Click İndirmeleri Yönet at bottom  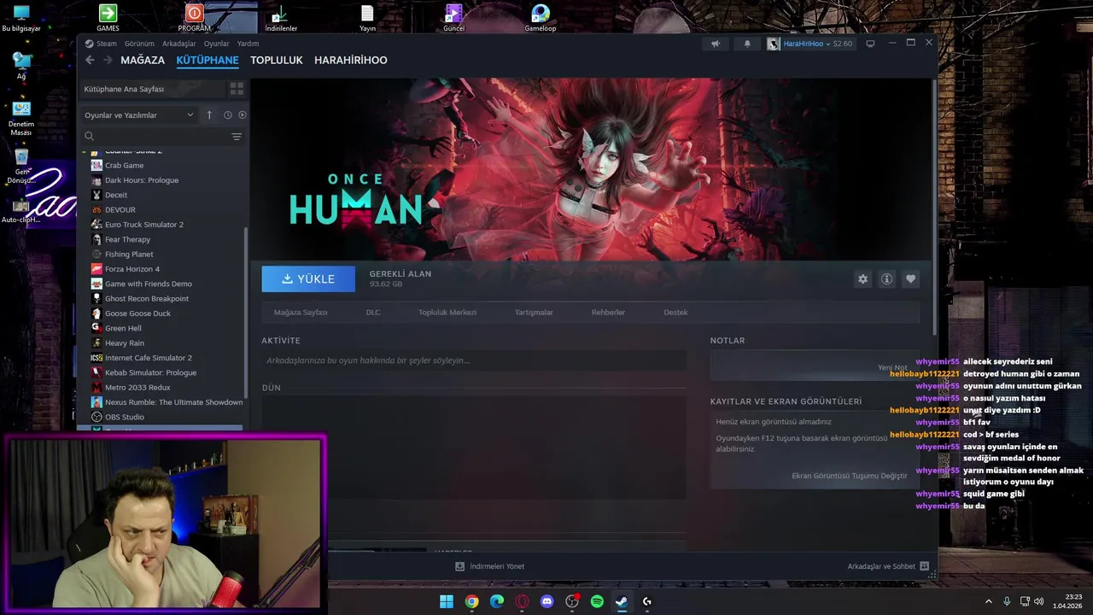(497, 566)
